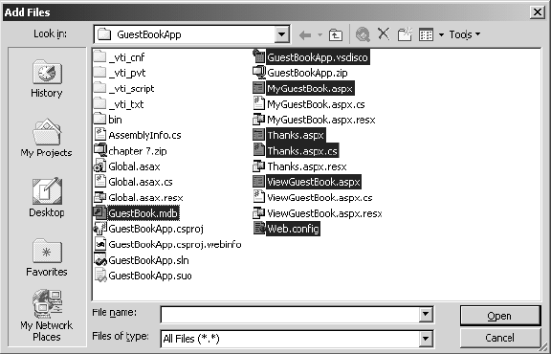Click the chapter 7.zip file icon
Screen dimensions: 551x354
[x=100, y=150]
